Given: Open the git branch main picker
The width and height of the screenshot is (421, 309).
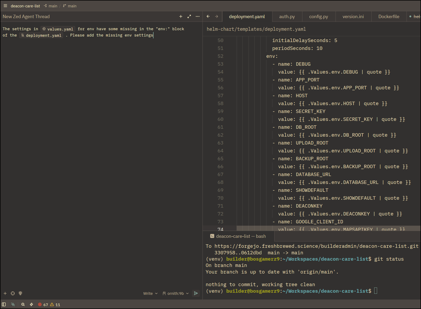Looking at the screenshot, I should pos(70,6).
